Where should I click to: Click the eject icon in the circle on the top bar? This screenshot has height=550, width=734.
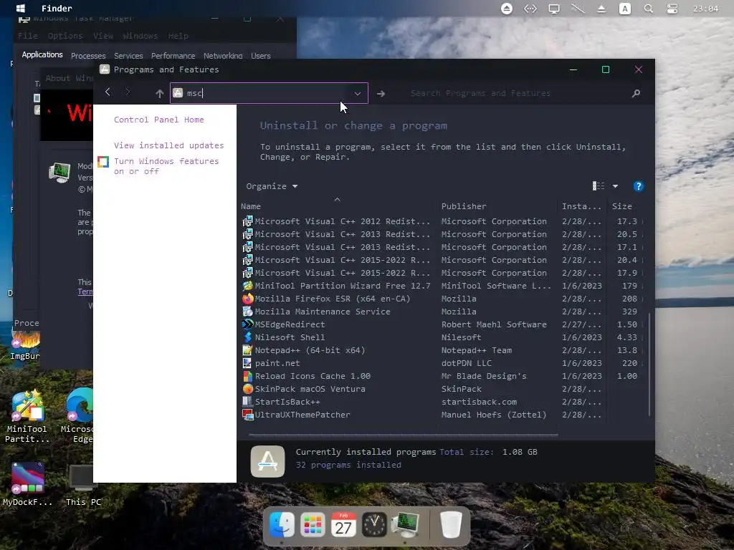coord(507,9)
